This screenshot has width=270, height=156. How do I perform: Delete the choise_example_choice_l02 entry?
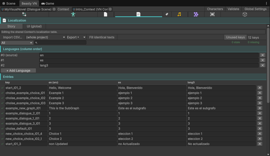tap(260, 98)
